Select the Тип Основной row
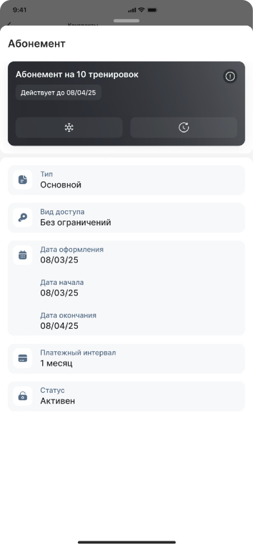The width and height of the screenshot is (253, 547). point(127,180)
